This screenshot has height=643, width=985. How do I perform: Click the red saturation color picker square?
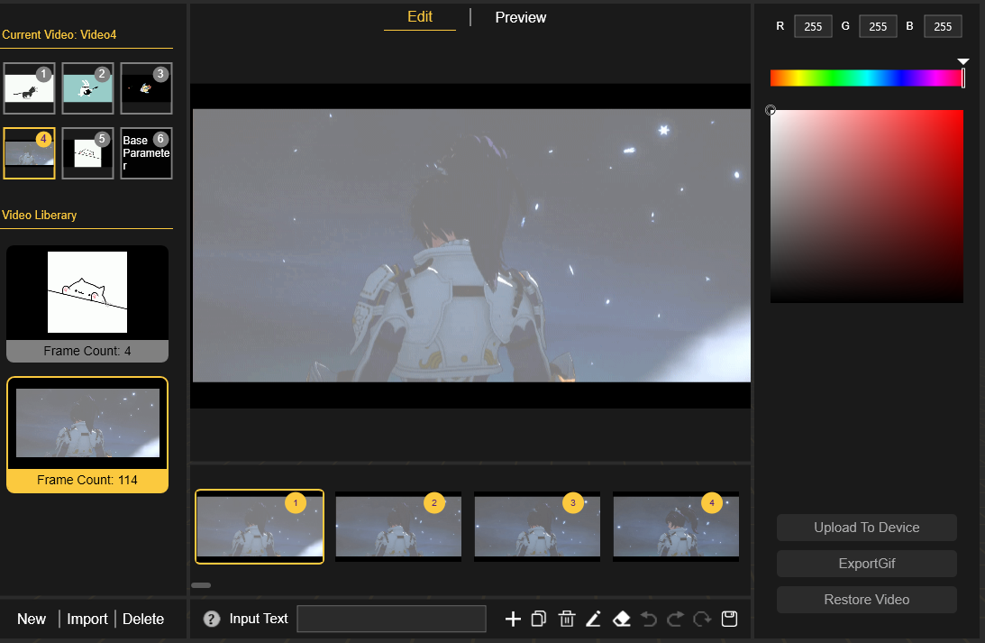pos(866,207)
